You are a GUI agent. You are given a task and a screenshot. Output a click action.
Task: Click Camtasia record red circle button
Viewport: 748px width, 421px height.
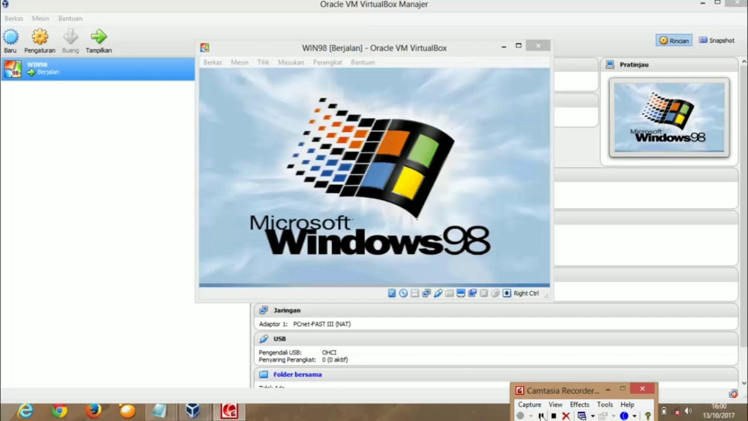(x=520, y=416)
